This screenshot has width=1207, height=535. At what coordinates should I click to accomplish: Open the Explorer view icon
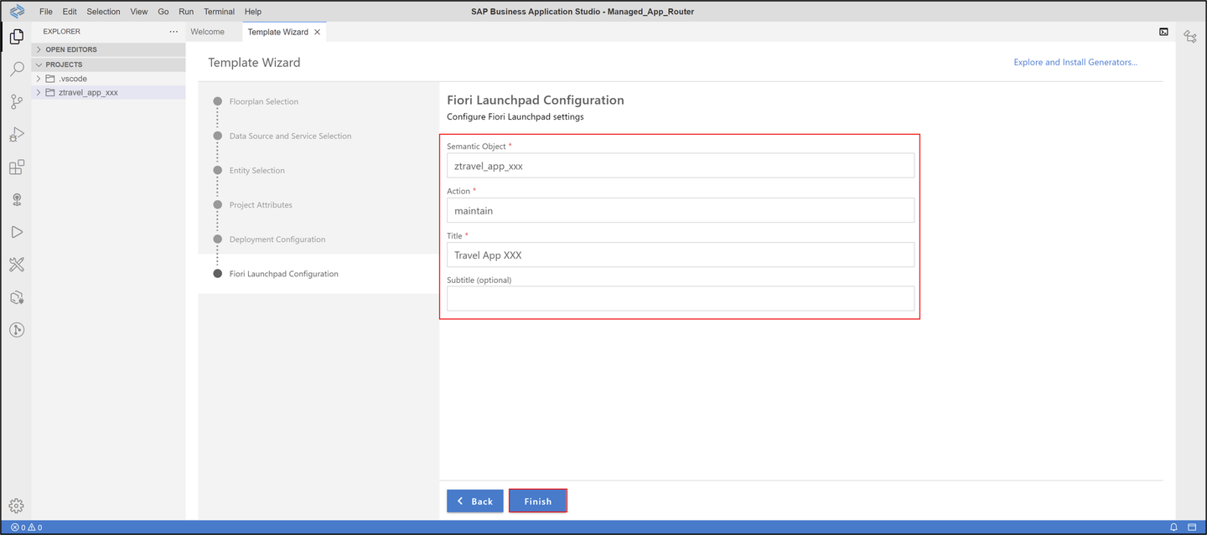pyautogui.click(x=16, y=36)
